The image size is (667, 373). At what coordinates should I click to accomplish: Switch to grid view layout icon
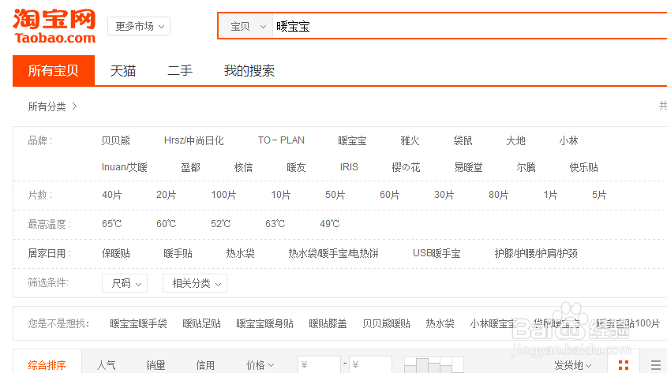[624, 365]
